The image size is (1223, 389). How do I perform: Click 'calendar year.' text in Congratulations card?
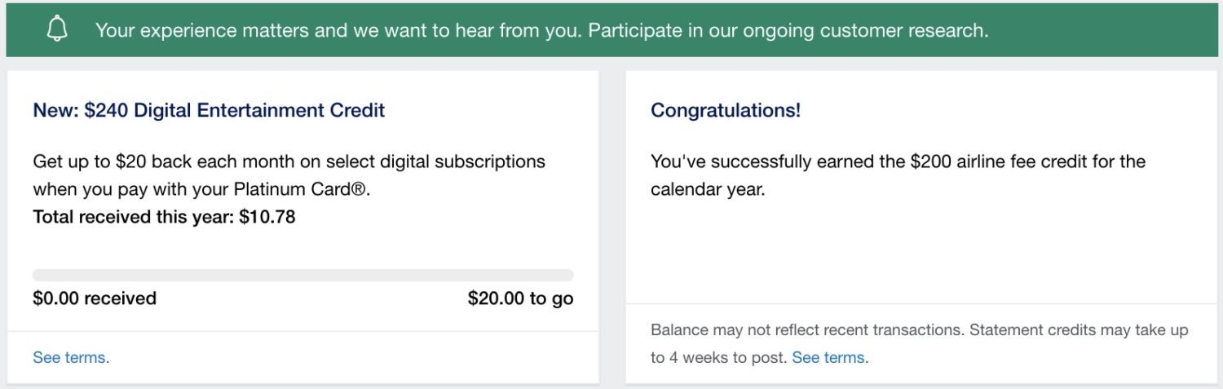(707, 189)
